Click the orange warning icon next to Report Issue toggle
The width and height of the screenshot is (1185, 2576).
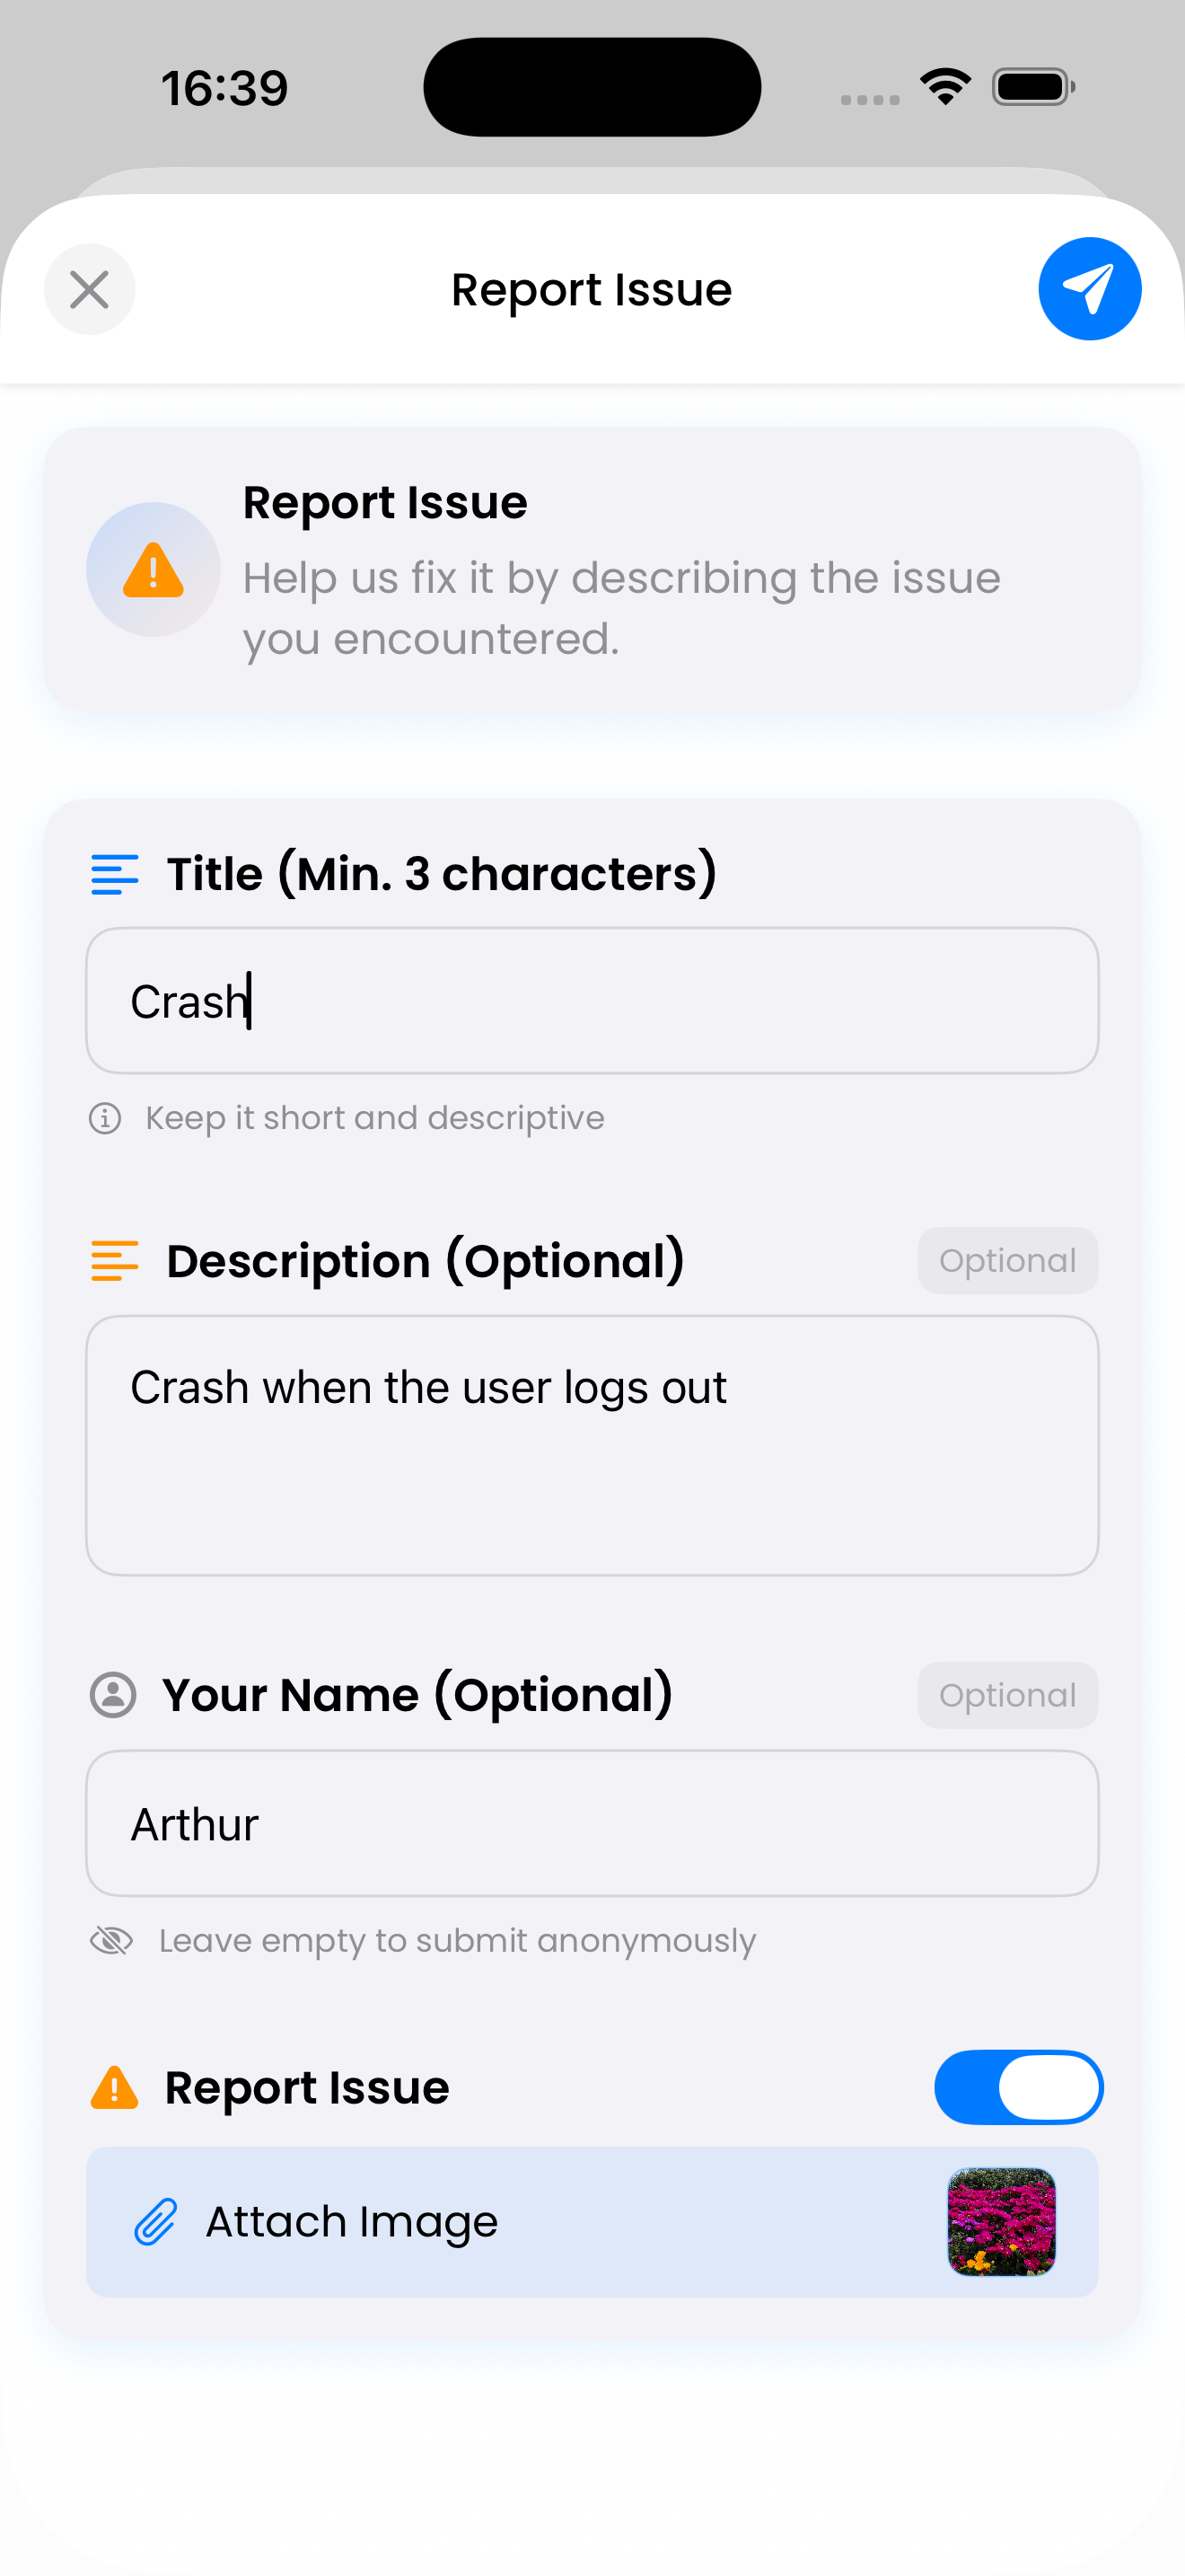pos(114,2087)
